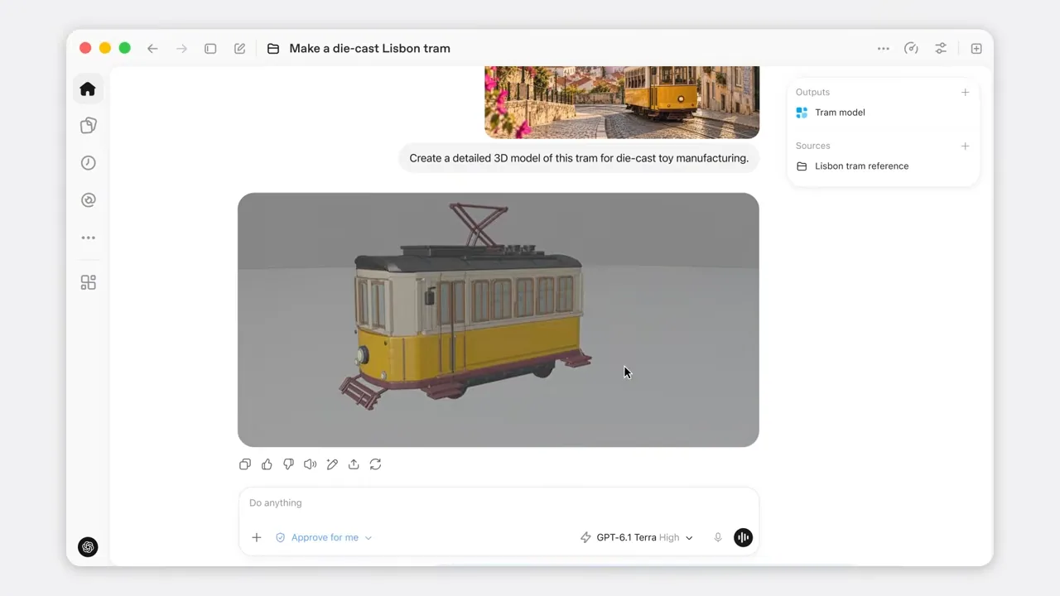1060x596 pixels.
Task: Regenerate the response
Action: pos(375,464)
